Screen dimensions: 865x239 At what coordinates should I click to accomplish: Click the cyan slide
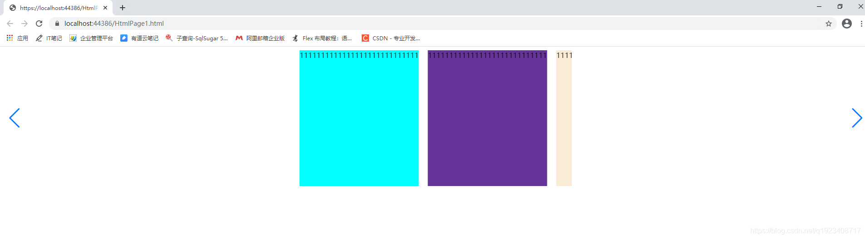(359, 118)
